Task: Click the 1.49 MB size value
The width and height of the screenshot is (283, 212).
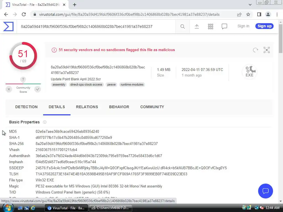Action: click(164, 70)
